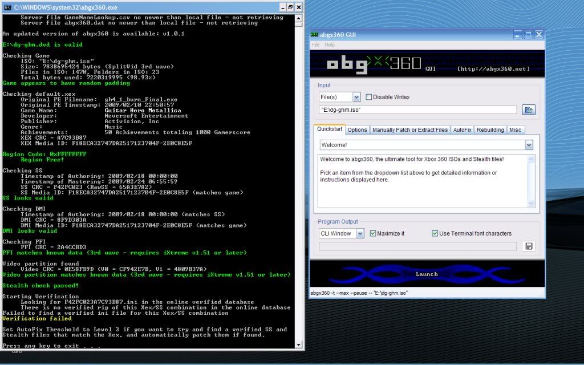Screen dimensions: 584x365
Task: Minimize the abgx360.exe console window
Action: 283,7
